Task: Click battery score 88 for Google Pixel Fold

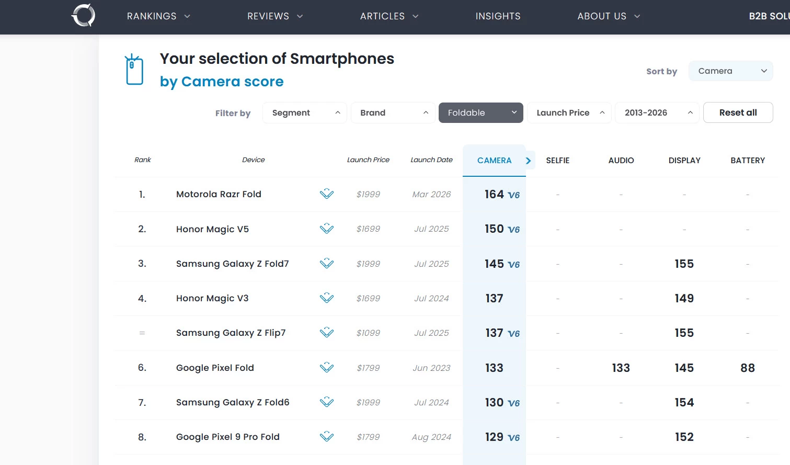Action: 748,368
